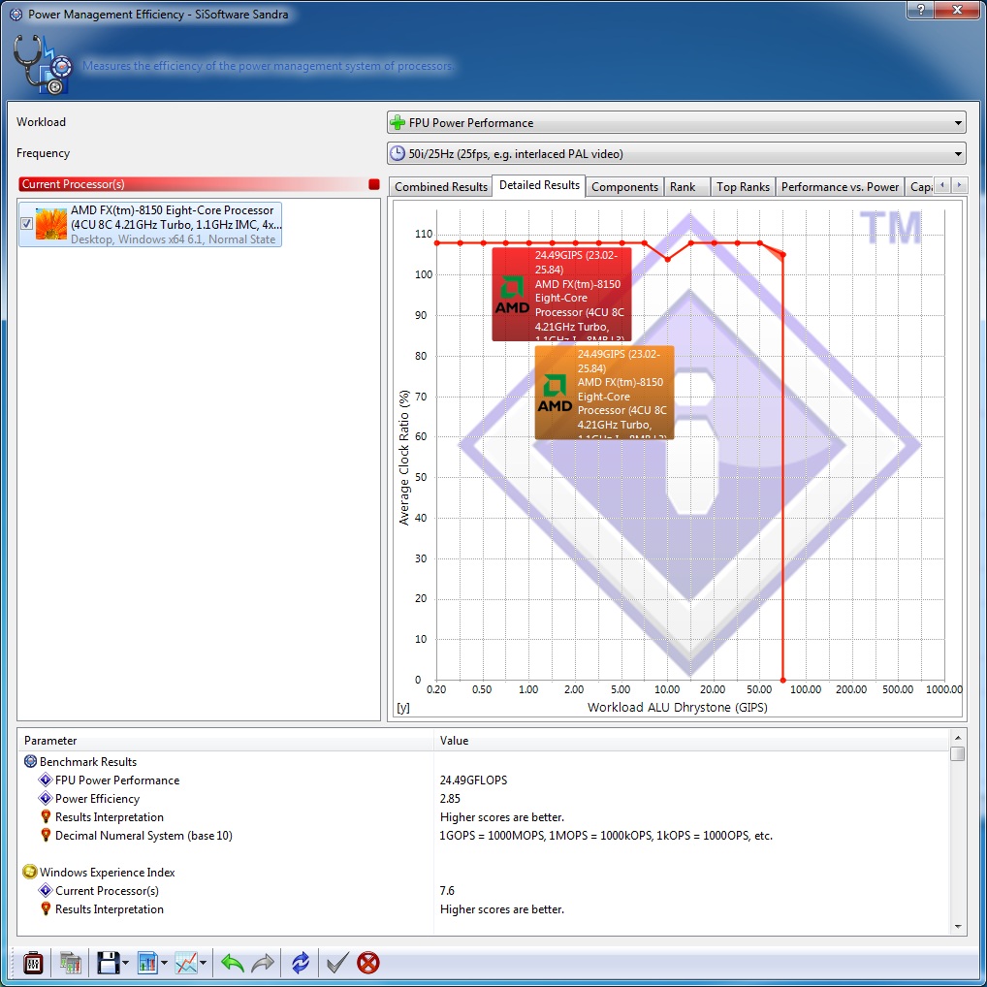The width and height of the screenshot is (987, 987).
Task: Click the flower processor thumbnail
Action: tap(51, 224)
